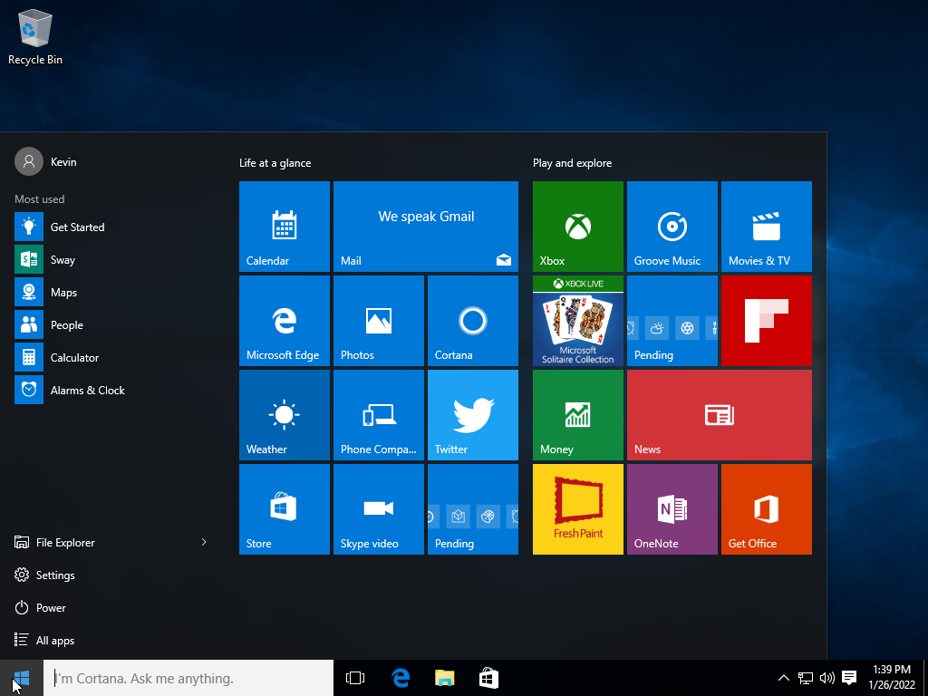The image size is (928, 696).
Task: Click the Cortana search box
Action: 190,678
